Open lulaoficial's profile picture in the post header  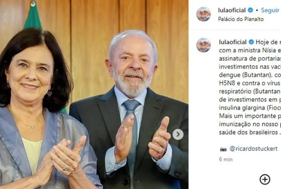coord(203,14)
